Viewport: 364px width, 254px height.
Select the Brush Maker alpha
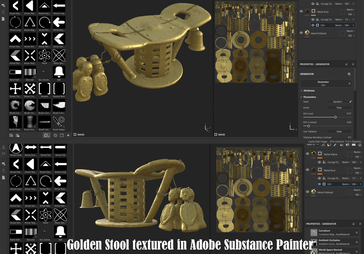[59, 122]
